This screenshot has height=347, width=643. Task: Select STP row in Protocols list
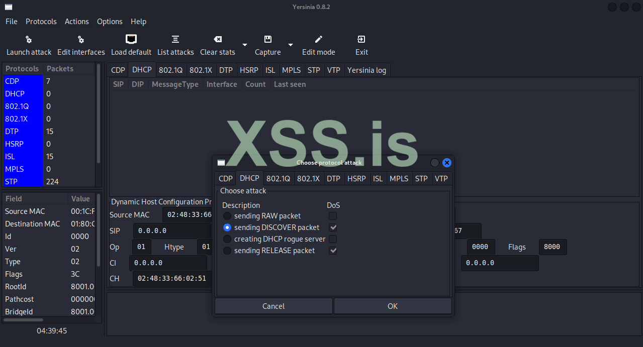pyautogui.click(x=48, y=182)
